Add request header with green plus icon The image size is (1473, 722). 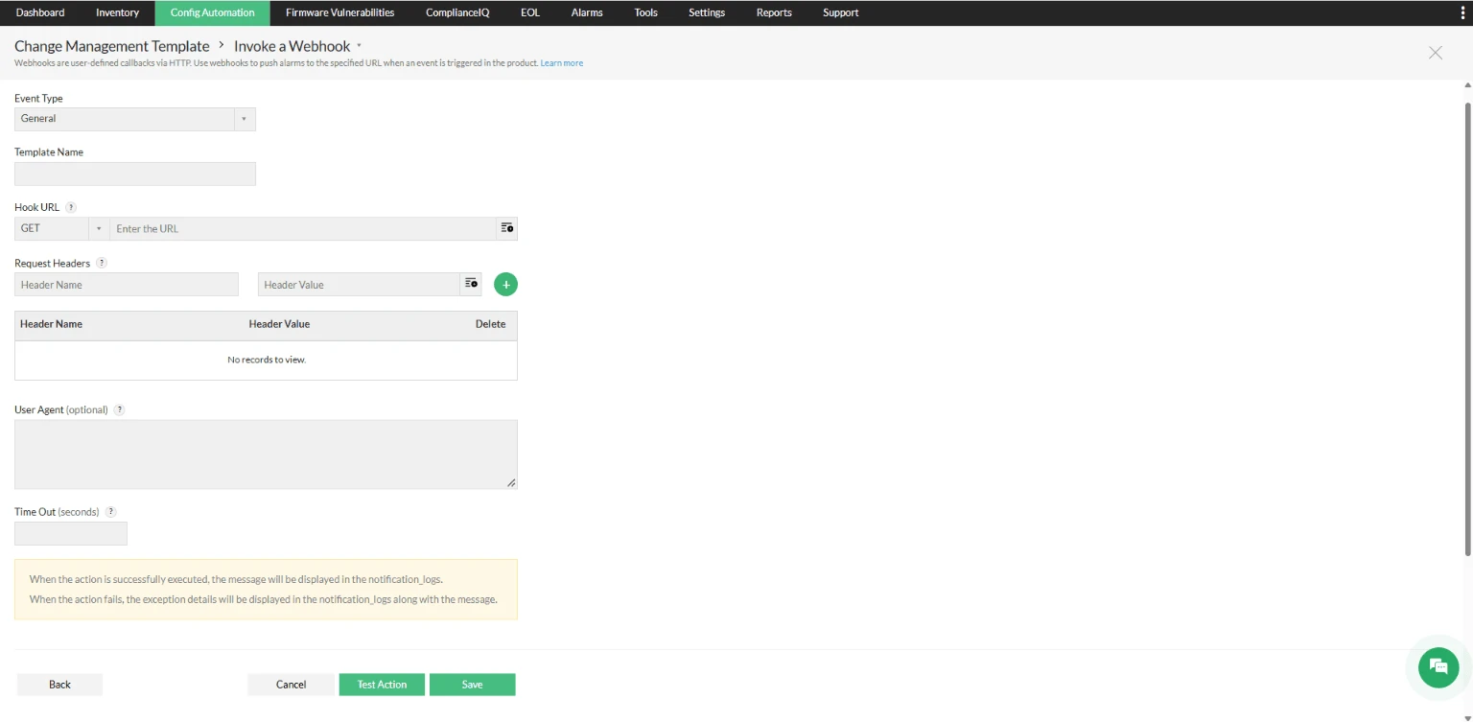(505, 284)
